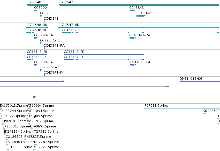
Task: Select protein CG43841-PA glyph
Action: [x=45, y=75]
